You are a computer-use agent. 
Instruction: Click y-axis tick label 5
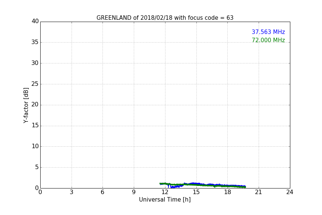[x=37, y=167]
